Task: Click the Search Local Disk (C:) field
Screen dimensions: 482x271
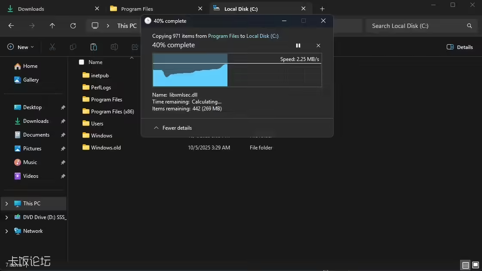Action: pos(415,26)
